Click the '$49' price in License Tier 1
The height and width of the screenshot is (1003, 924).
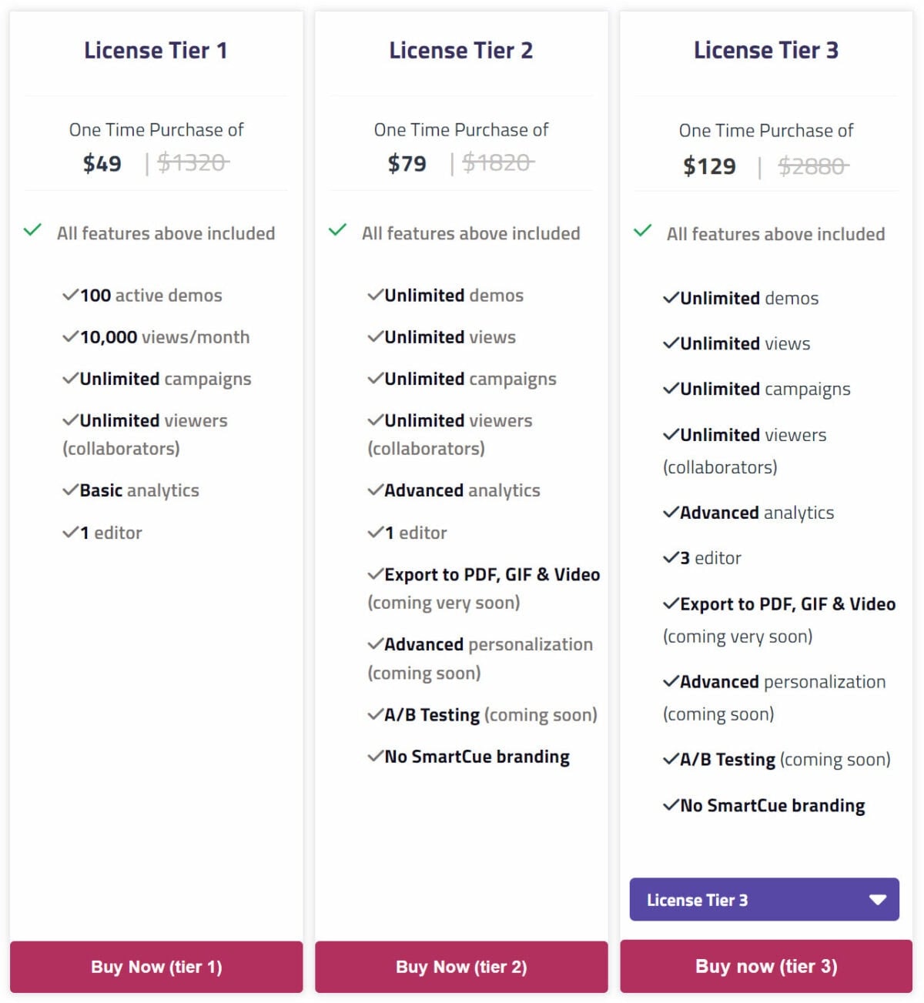pos(102,163)
